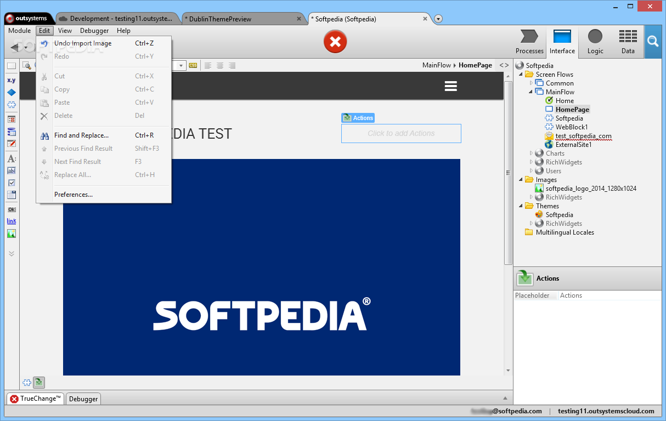Select the blue diamond If widget
666x421 pixels.
12,92
